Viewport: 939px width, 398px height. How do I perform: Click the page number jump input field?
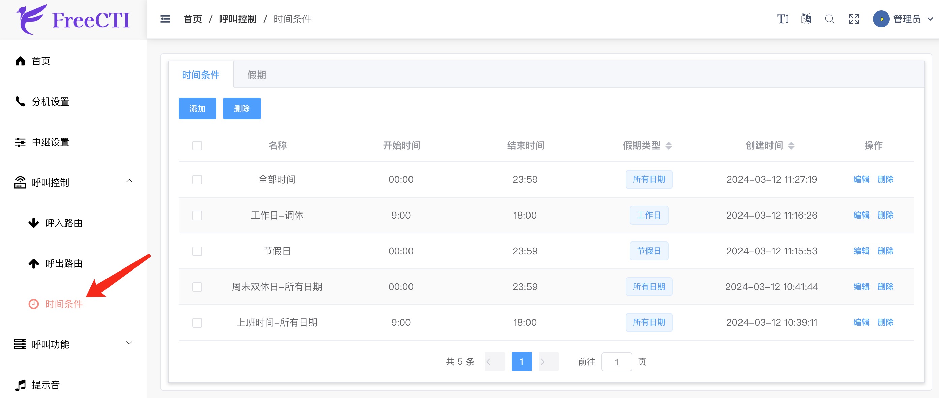point(616,362)
